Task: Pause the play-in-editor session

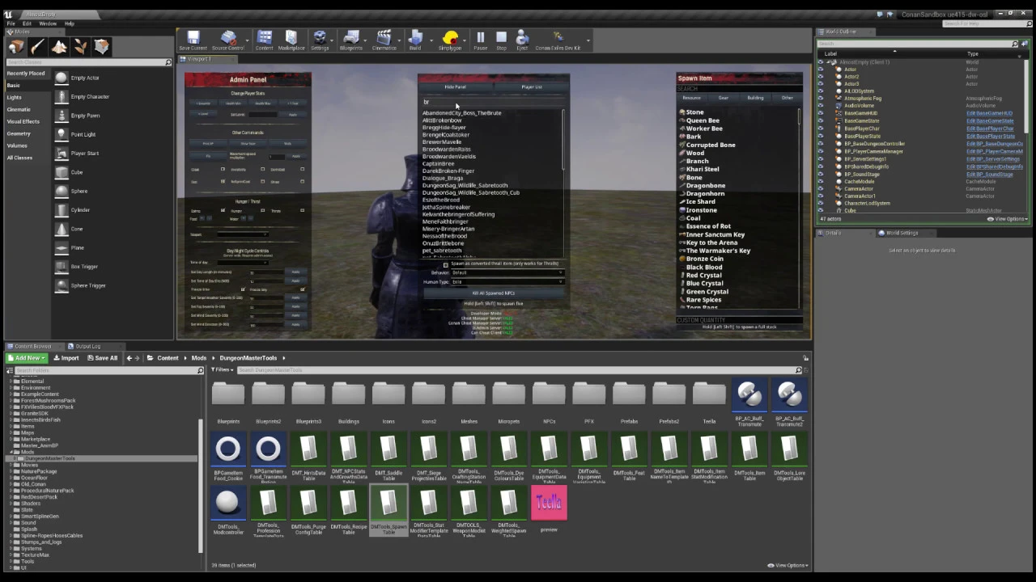Action: click(x=480, y=39)
